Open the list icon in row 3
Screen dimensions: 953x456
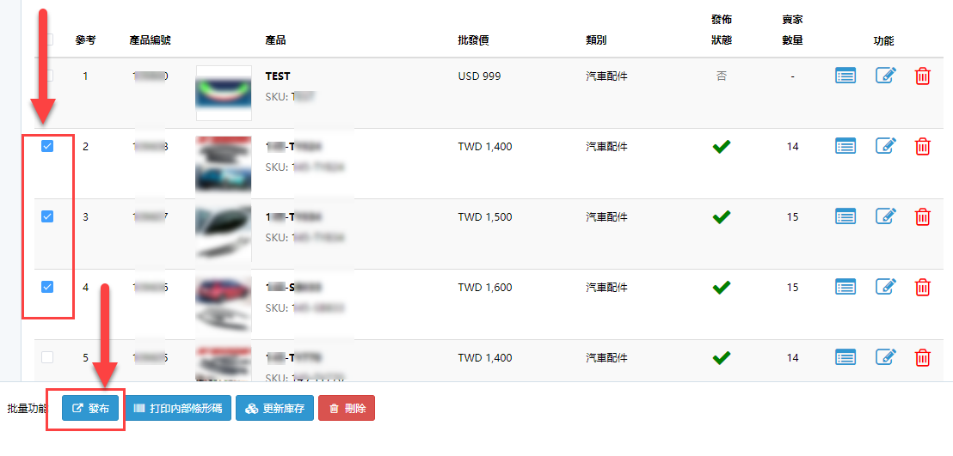[845, 216]
